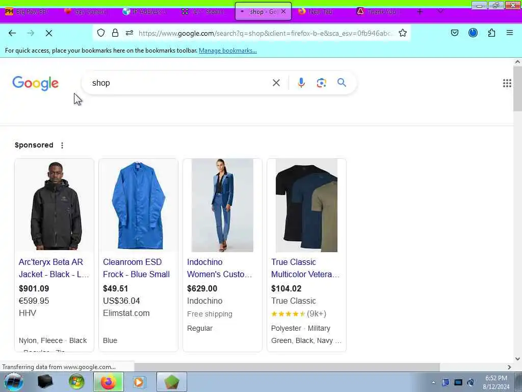Click the vertical scrollbar thumb
The image size is (522, 392).
point(517,89)
